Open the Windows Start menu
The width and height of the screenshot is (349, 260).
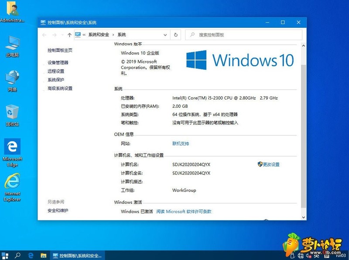[x=5, y=255]
